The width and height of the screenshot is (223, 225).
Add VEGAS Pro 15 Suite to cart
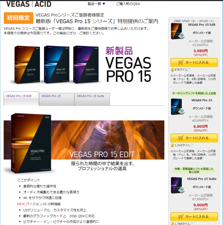pyautogui.click(x=194, y=217)
